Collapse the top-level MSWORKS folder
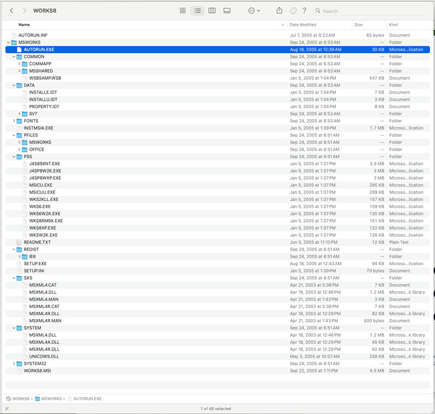This screenshot has height=414, width=435. pyautogui.click(x=8, y=42)
